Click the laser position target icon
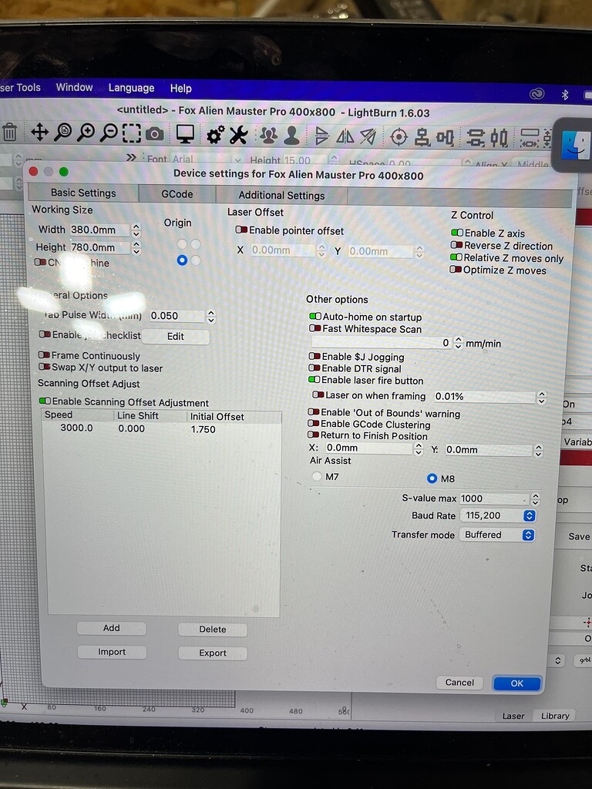The height and width of the screenshot is (789, 592). click(399, 137)
